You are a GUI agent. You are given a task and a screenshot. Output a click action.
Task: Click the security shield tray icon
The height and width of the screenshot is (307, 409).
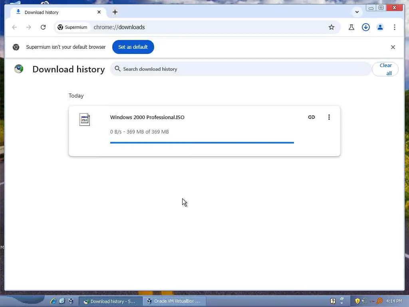[x=357, y=301]
